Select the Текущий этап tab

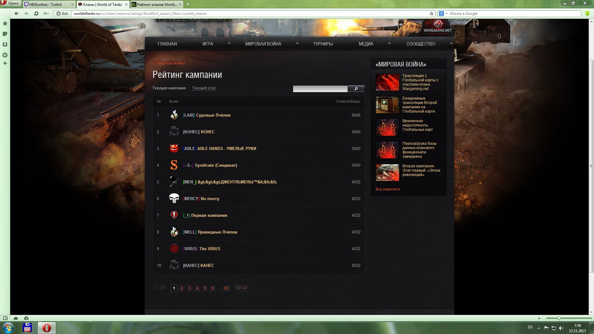[x=204, y=88]
